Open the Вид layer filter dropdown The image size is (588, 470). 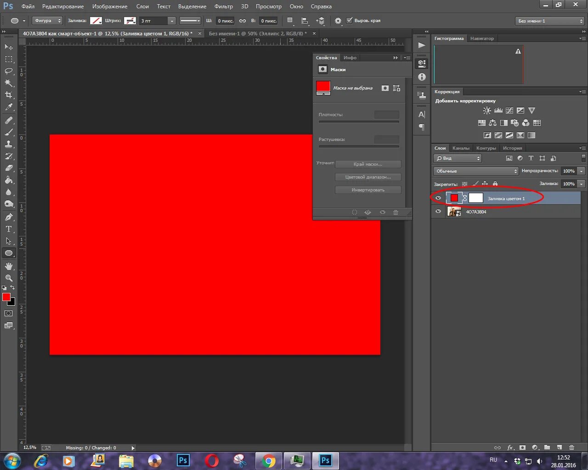[457, 158]
